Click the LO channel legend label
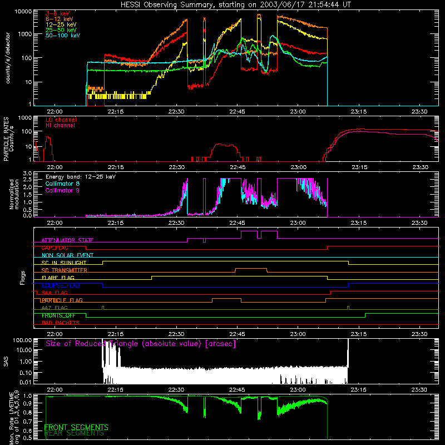Image resolution: width=445 pixels, height=445 pixels. tap(61, 120)
